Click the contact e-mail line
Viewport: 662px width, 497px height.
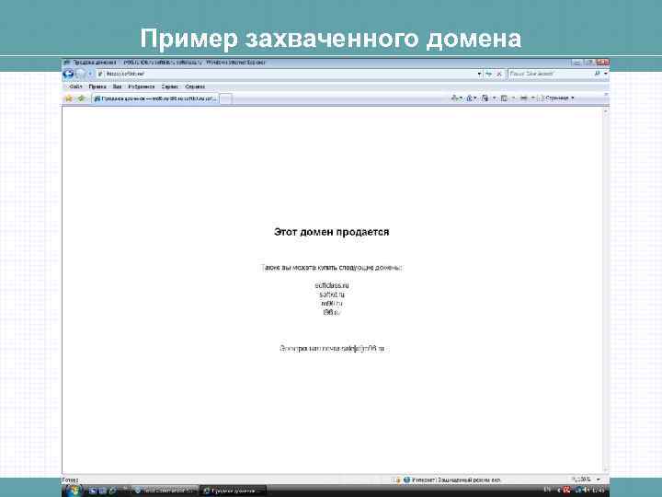click(x=332, y=349)
